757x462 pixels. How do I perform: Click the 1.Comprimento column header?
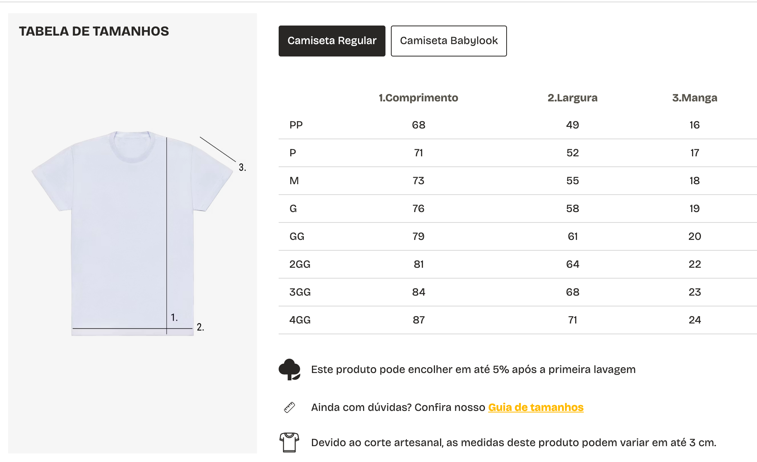[418, 98]
